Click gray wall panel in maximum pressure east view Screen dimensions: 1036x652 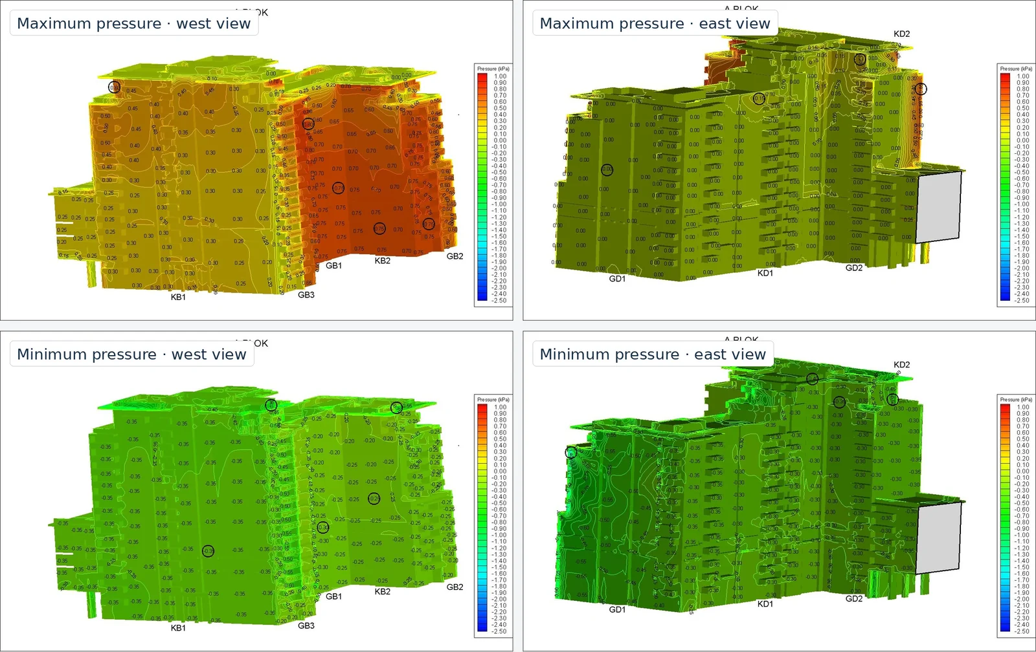pyautogui.click(x=938, y=207)
